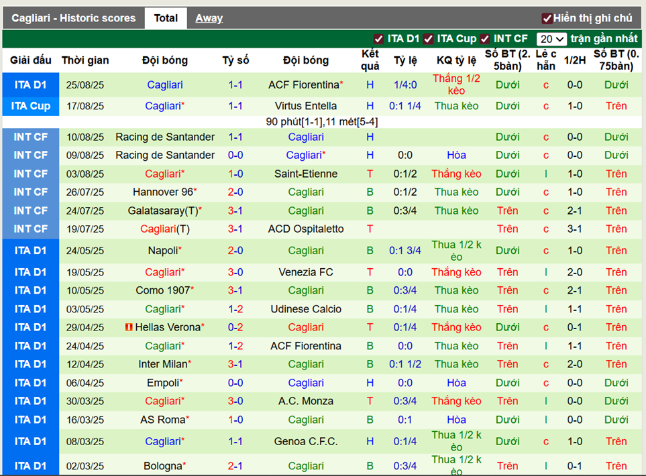The image size is (646, 476).
Task: Open the 1-1 score on 25/08/25
Action: click(x=235, y=85)
